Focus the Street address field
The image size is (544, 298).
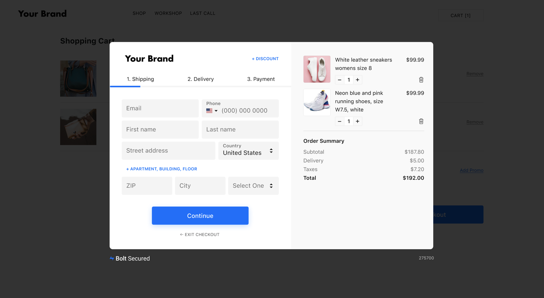(168, 151)
